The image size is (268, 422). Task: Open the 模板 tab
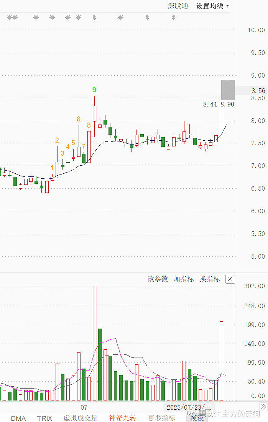(x=197, y=418)
